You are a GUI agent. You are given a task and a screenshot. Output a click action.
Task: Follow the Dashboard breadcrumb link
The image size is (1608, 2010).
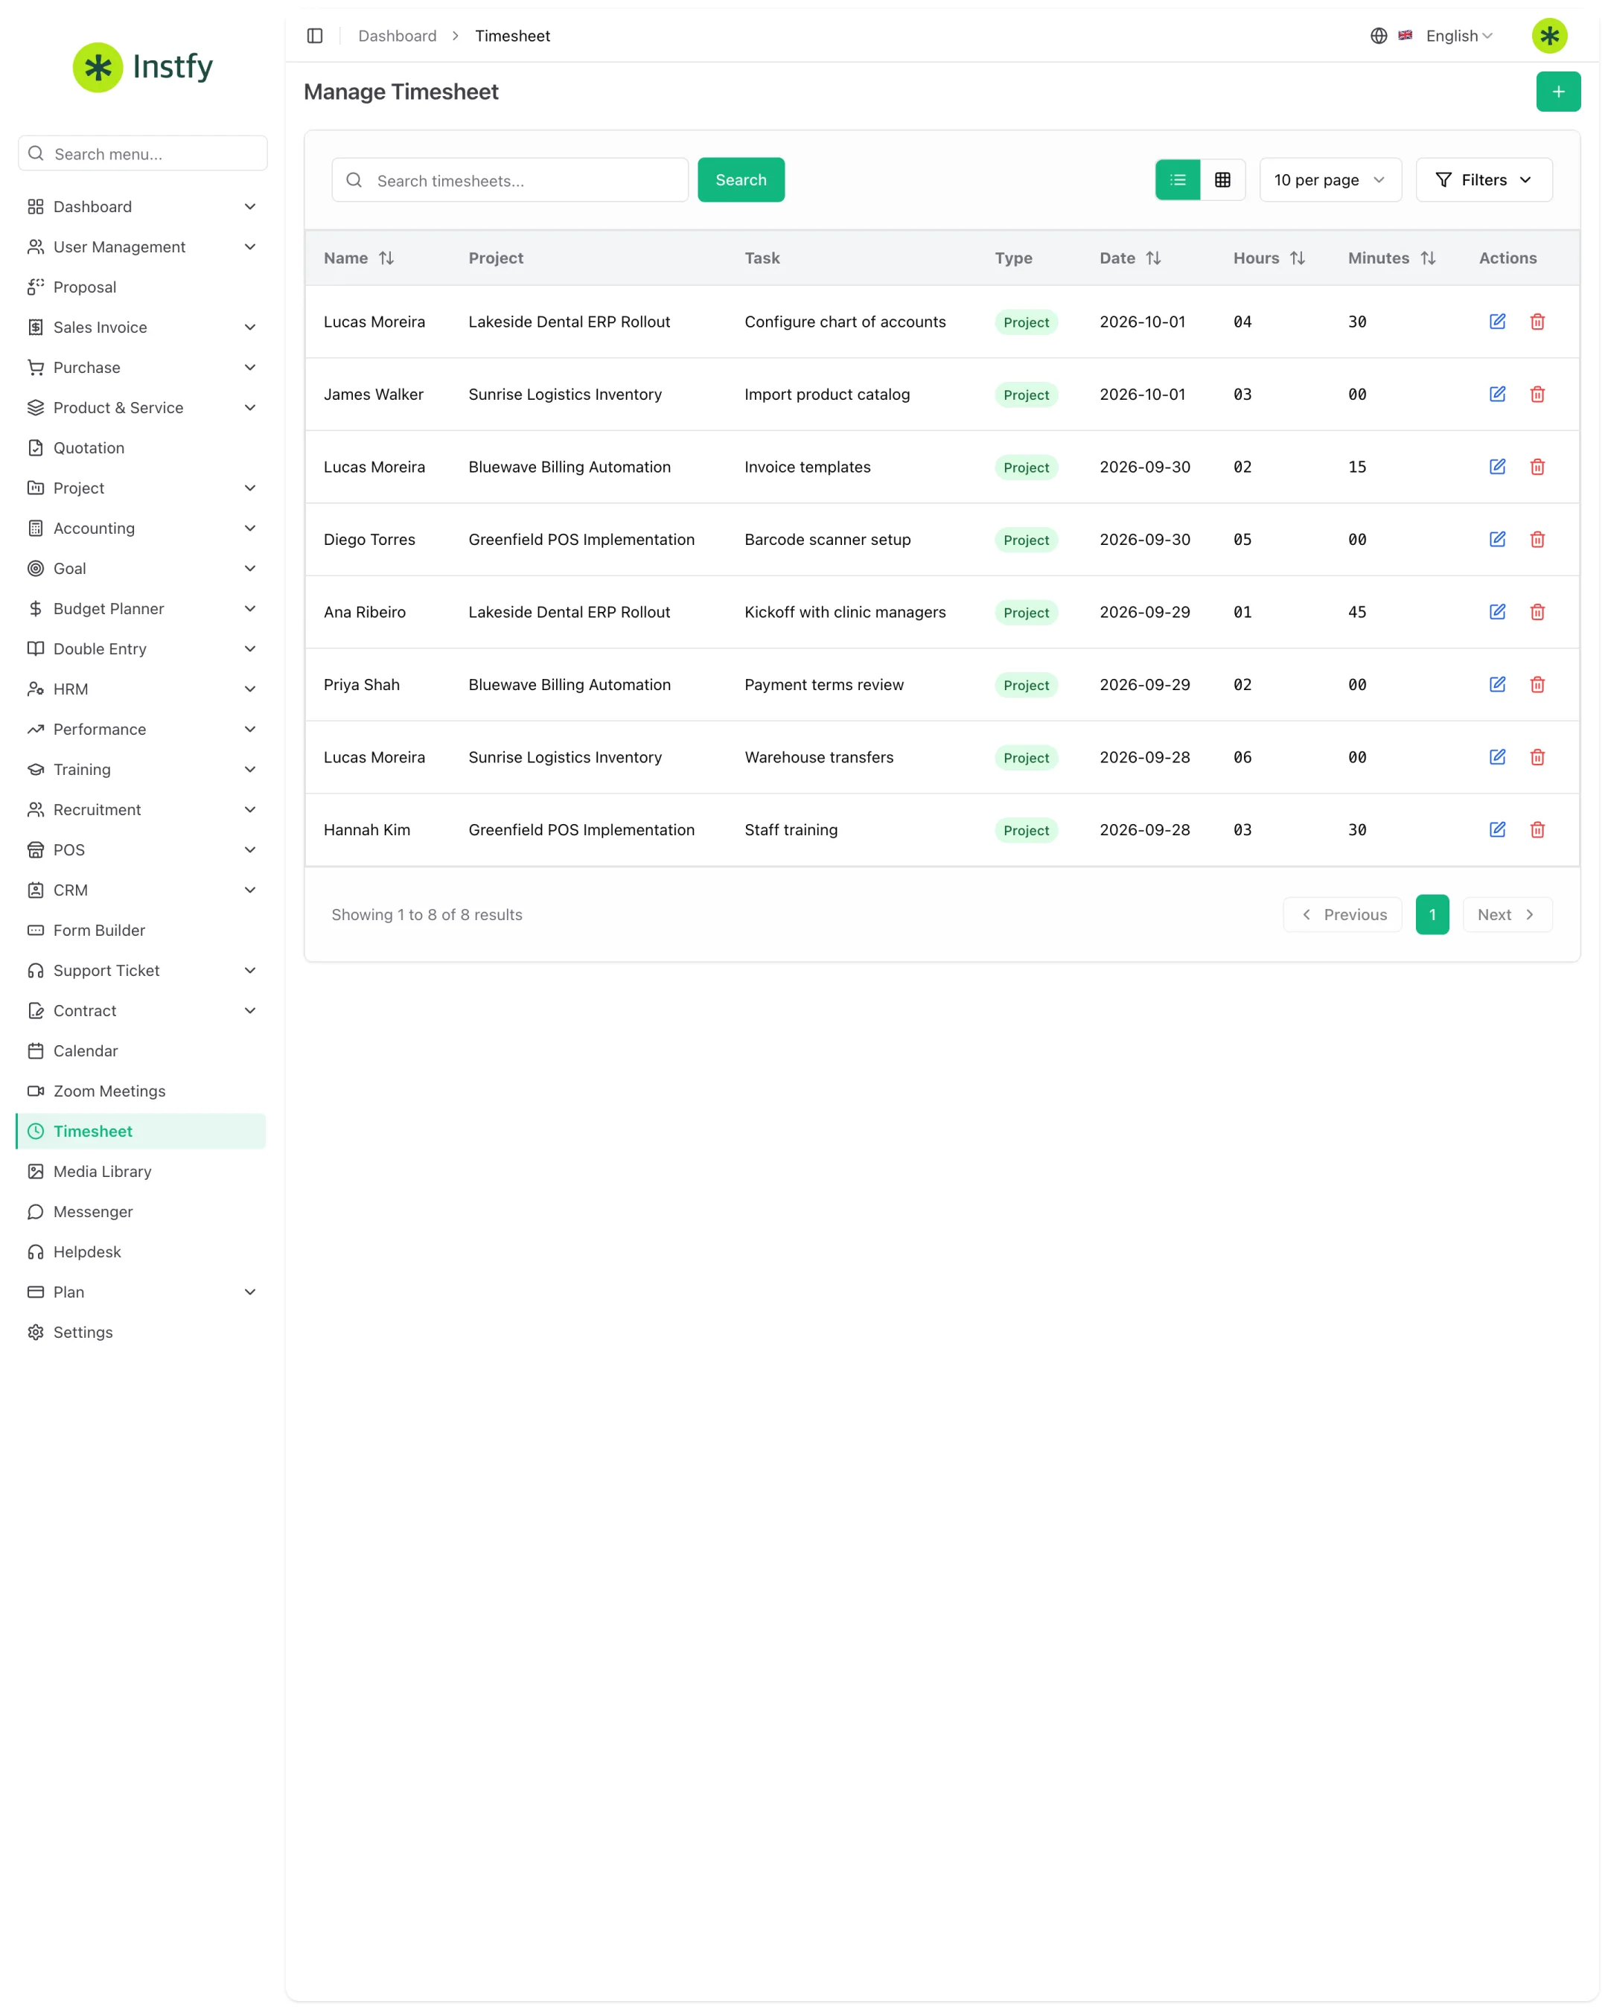tap(397, 36)
